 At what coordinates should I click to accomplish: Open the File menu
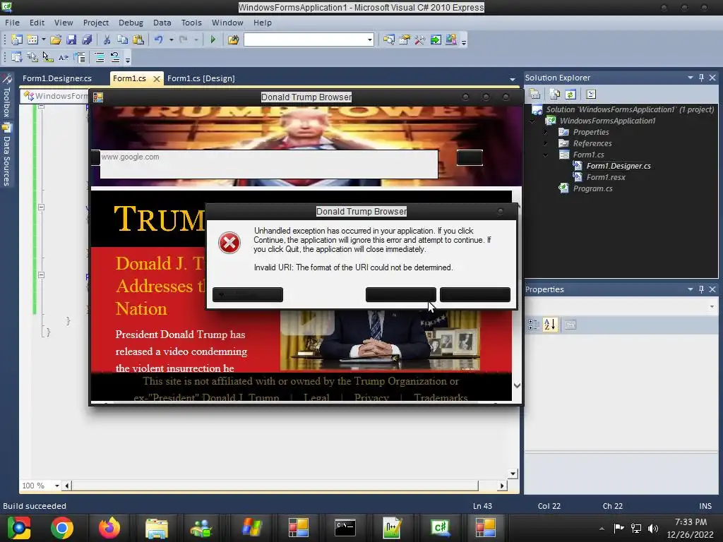[x=12, y=23]
